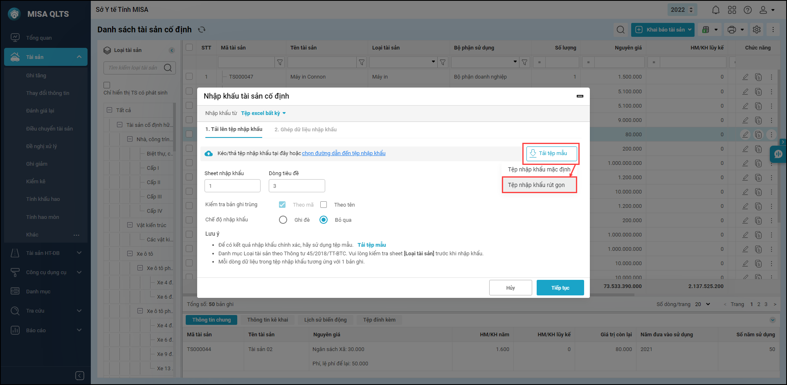This screenshot has height=385, width=787.
Task: Choose Tệp nhập khẩu rút gọn option
Action: coord(539,185)
